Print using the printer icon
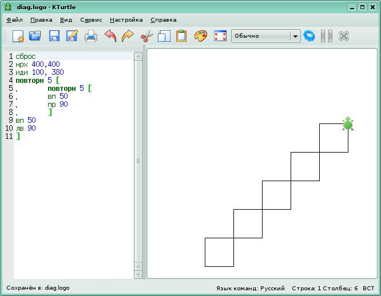 [91, 36]
